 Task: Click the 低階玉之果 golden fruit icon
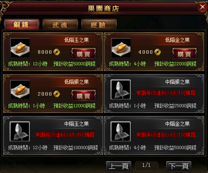[x=20, y=48]
